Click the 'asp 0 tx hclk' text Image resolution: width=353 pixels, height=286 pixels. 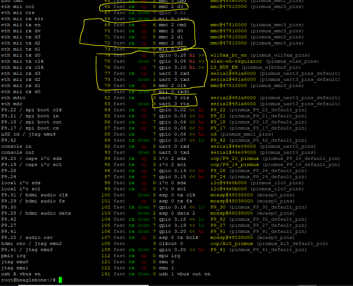[x=179, y=237]
